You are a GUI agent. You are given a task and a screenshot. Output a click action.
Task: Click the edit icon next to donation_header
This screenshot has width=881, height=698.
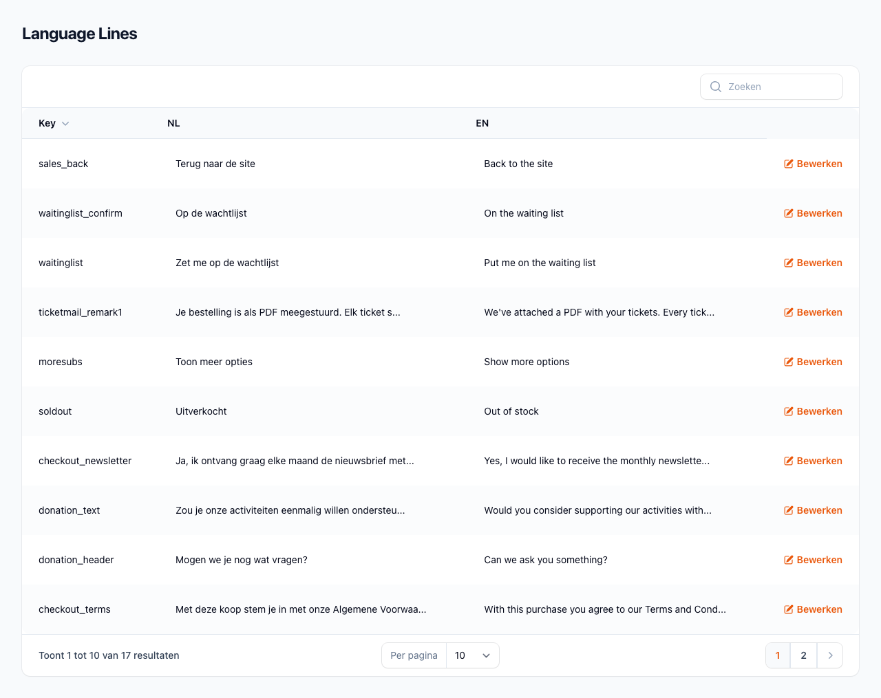[x=789, y=560]
